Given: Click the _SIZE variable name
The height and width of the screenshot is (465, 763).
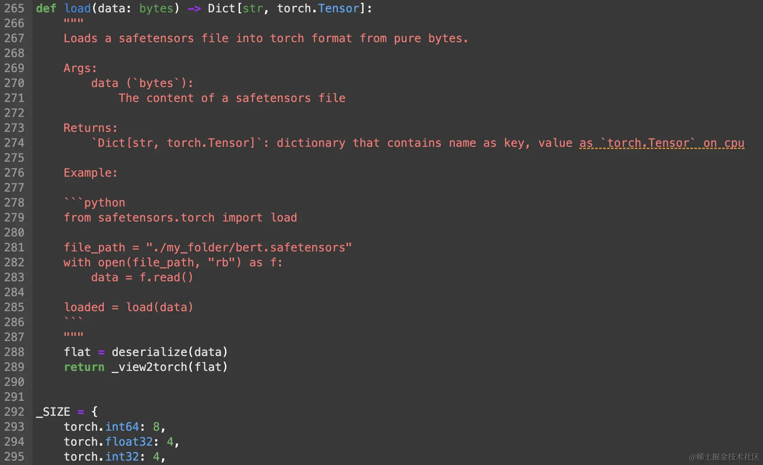Looking at the screenshot, I should click(53, 412).
